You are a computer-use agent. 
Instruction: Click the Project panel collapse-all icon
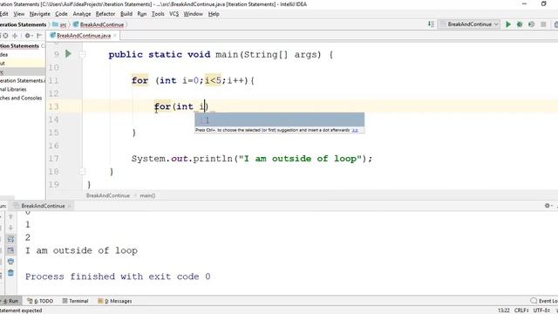[15, 36]
